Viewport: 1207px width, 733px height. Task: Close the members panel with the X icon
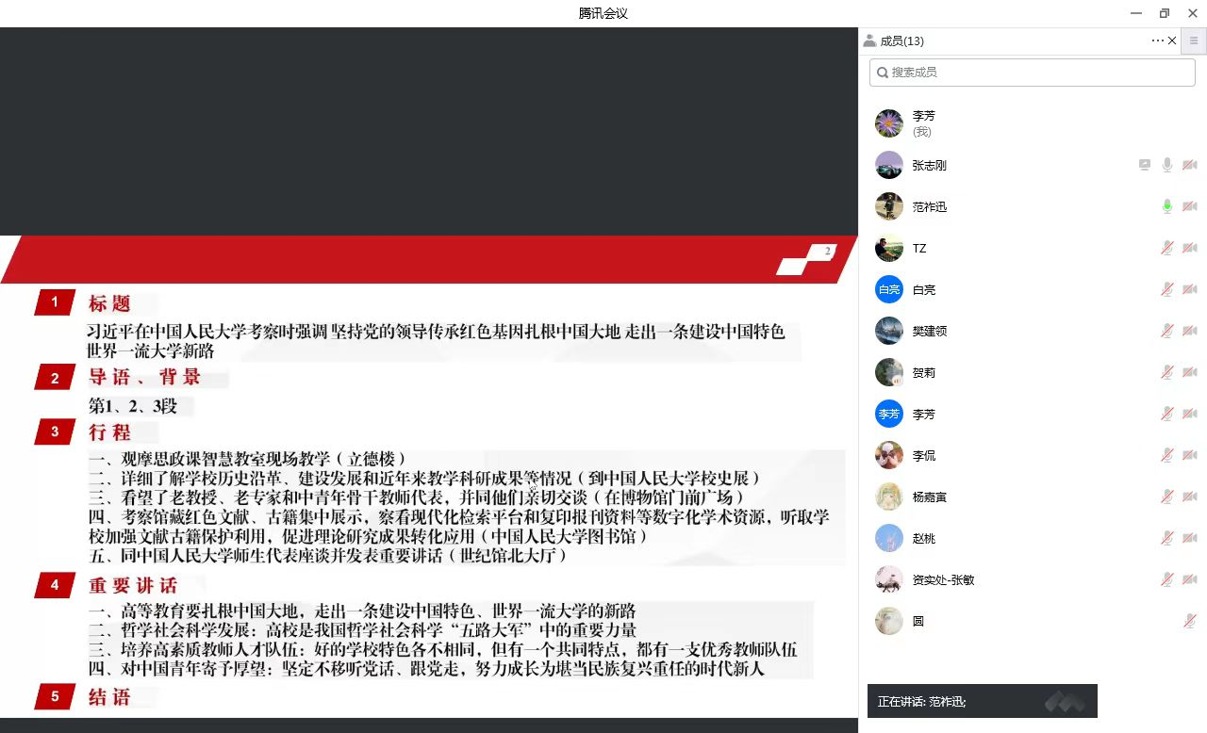point(1172,41)
